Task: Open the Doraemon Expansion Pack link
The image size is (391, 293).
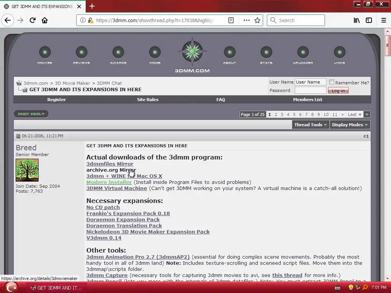Action: (123, 219)
